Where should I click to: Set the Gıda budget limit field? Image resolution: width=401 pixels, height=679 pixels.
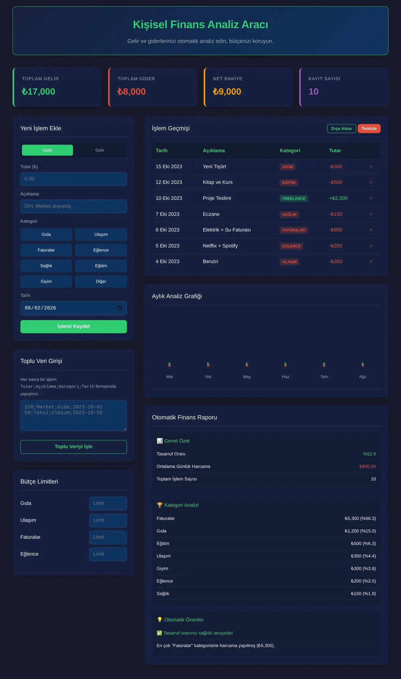tap(108, 504)
